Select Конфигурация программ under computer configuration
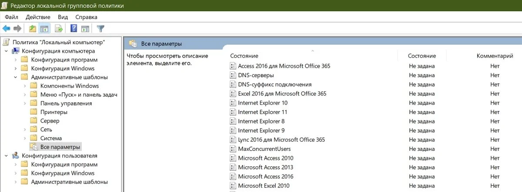The image size is (522, 192). click(x=64, y=59)
